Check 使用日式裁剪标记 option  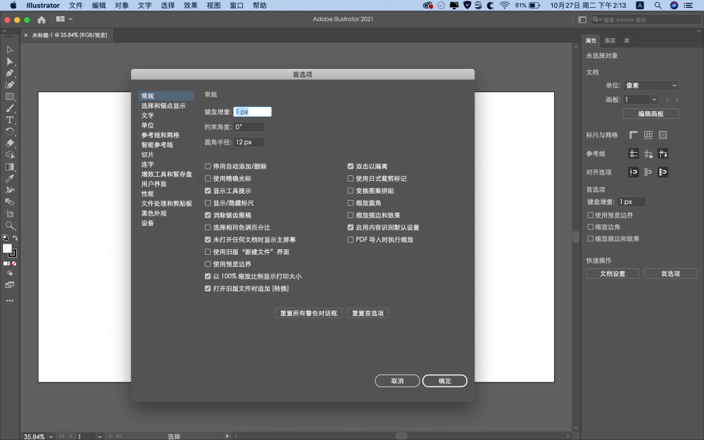(351, 179)
